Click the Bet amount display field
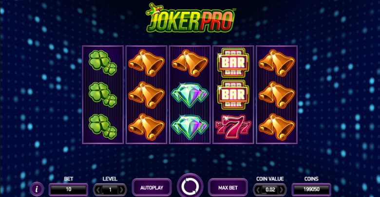This screenshot has width=380, height=197. pos(68,189)
